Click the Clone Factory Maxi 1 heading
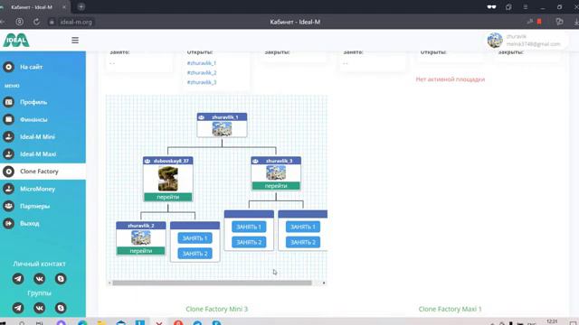The height and width of the screenshot is (325, 579). pos(451,309)
